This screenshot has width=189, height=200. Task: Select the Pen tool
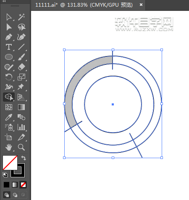[9, 37]
